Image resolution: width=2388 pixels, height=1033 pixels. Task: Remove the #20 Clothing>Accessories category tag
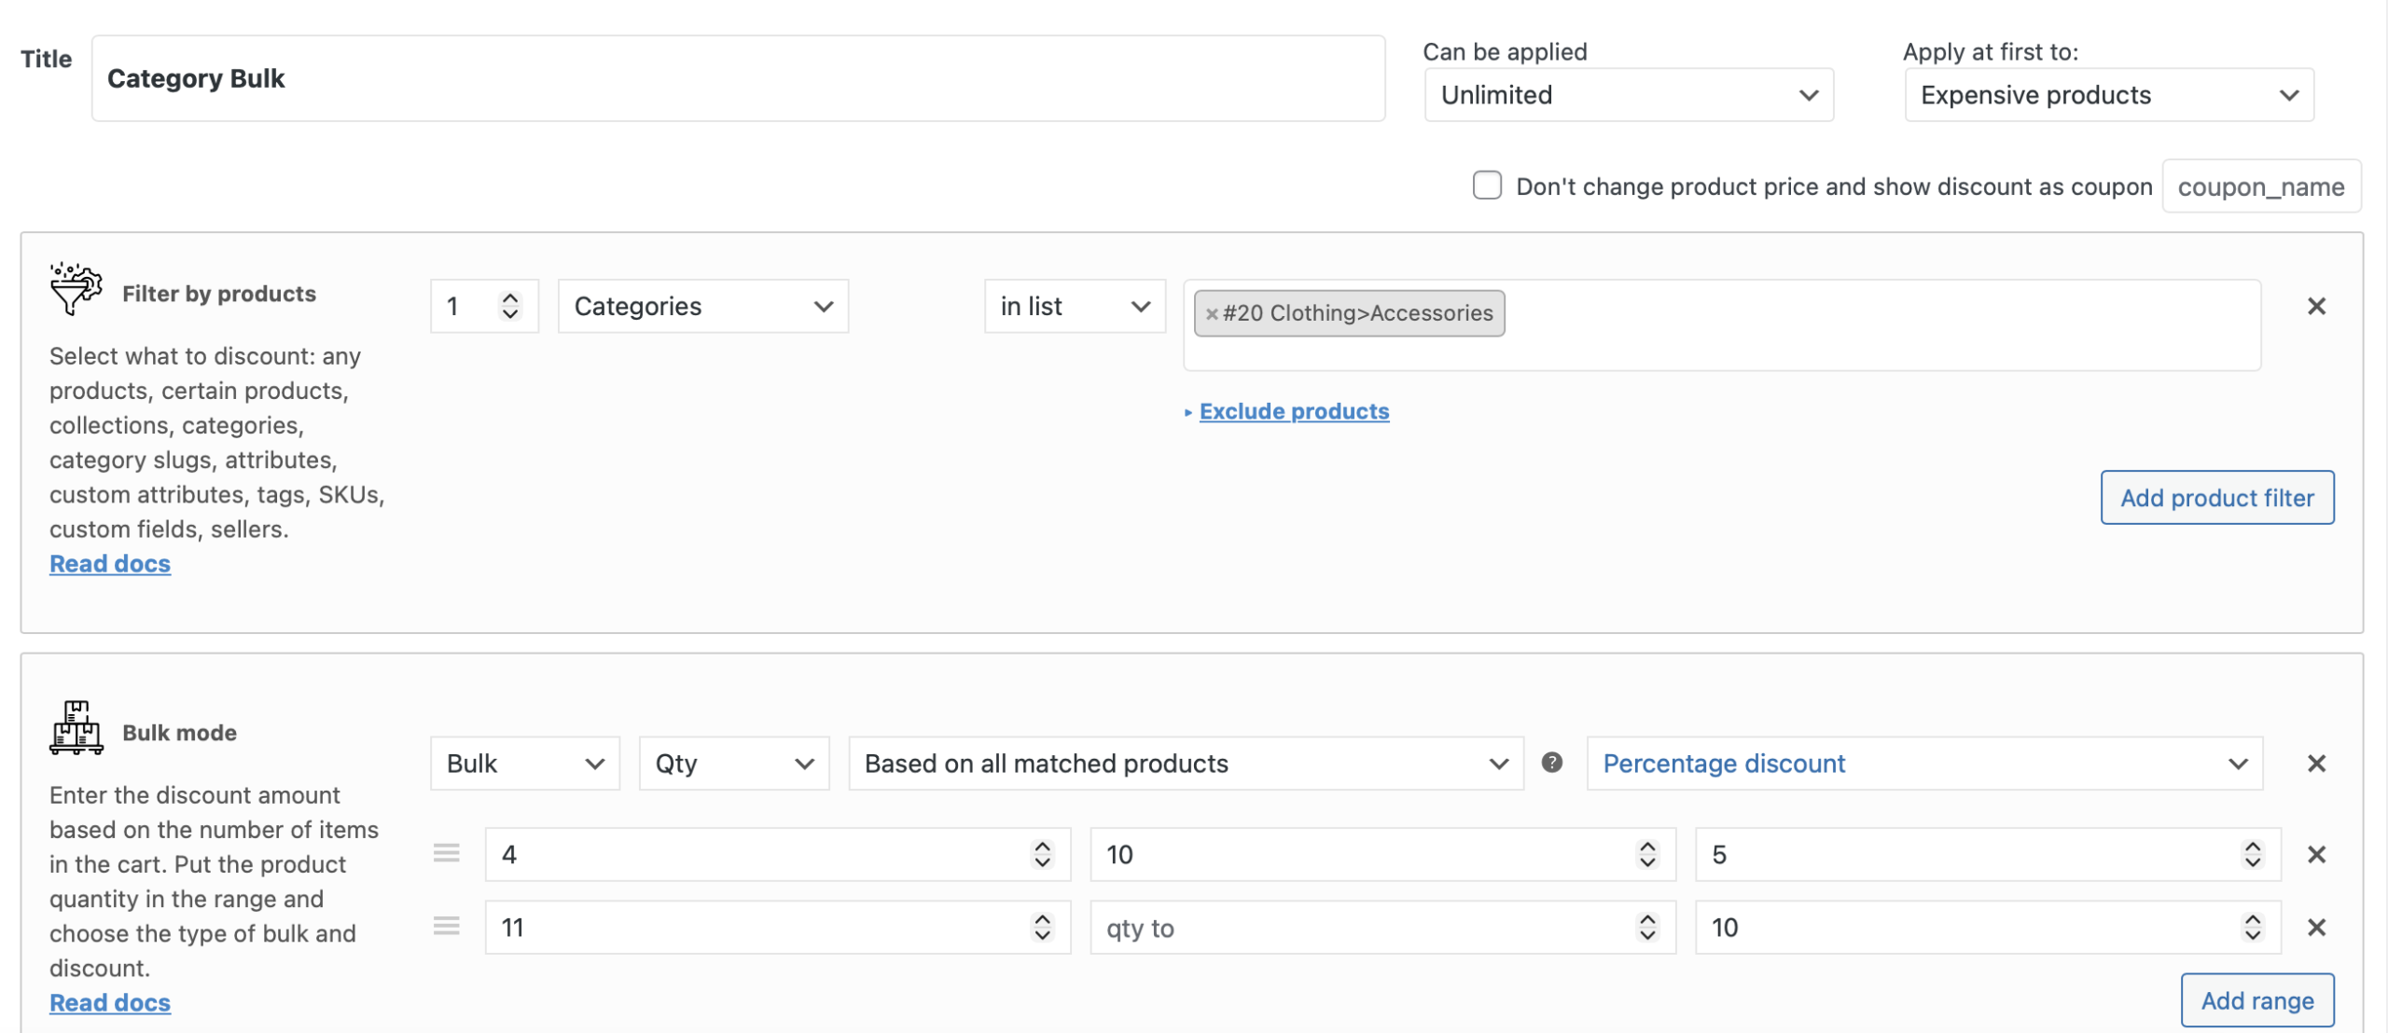(1211, 314)
